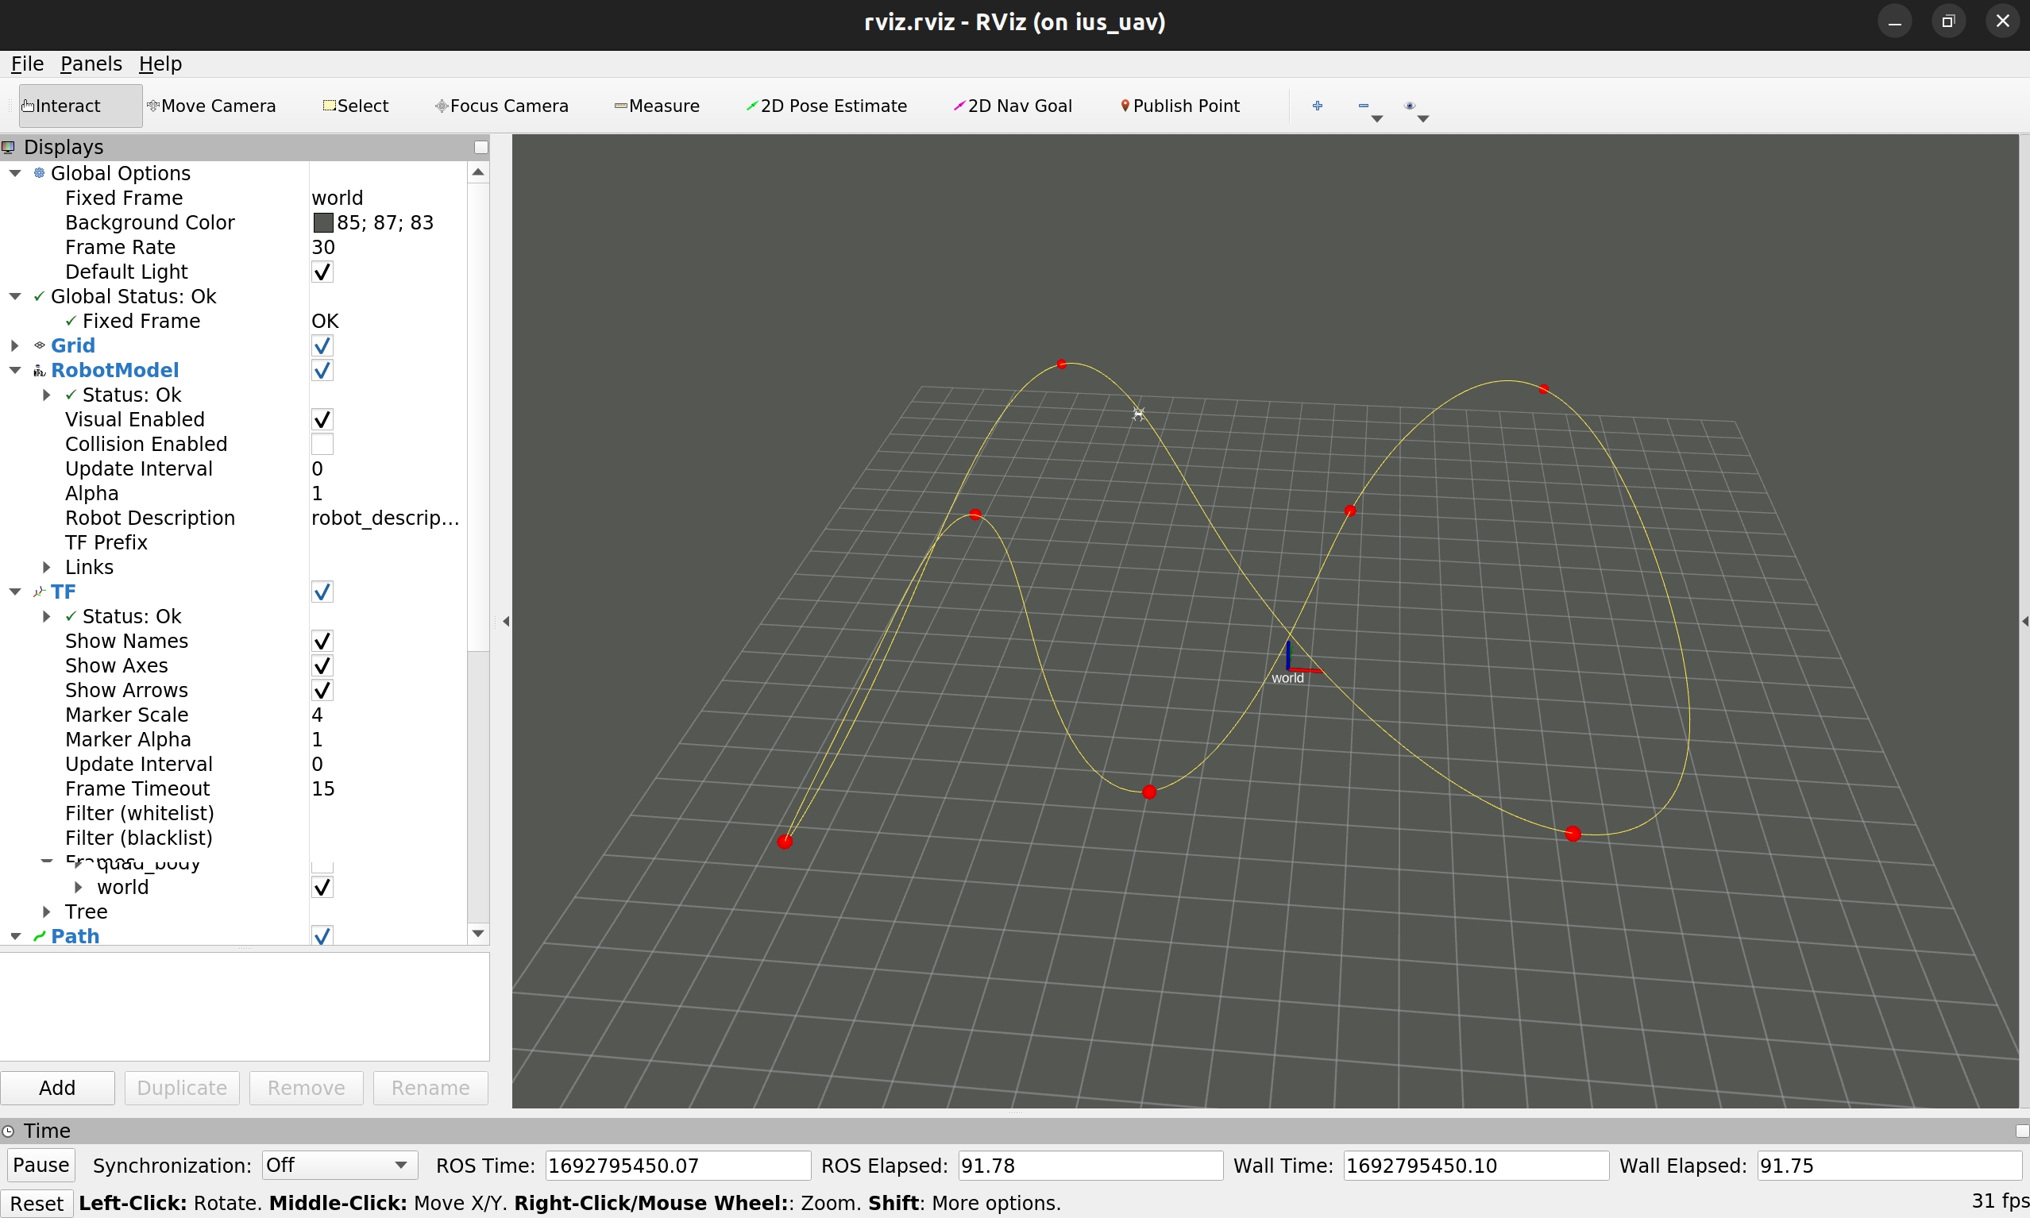Select the Publish Point tool
The image size is (2030, 1218).
(x=1179, y=106)
